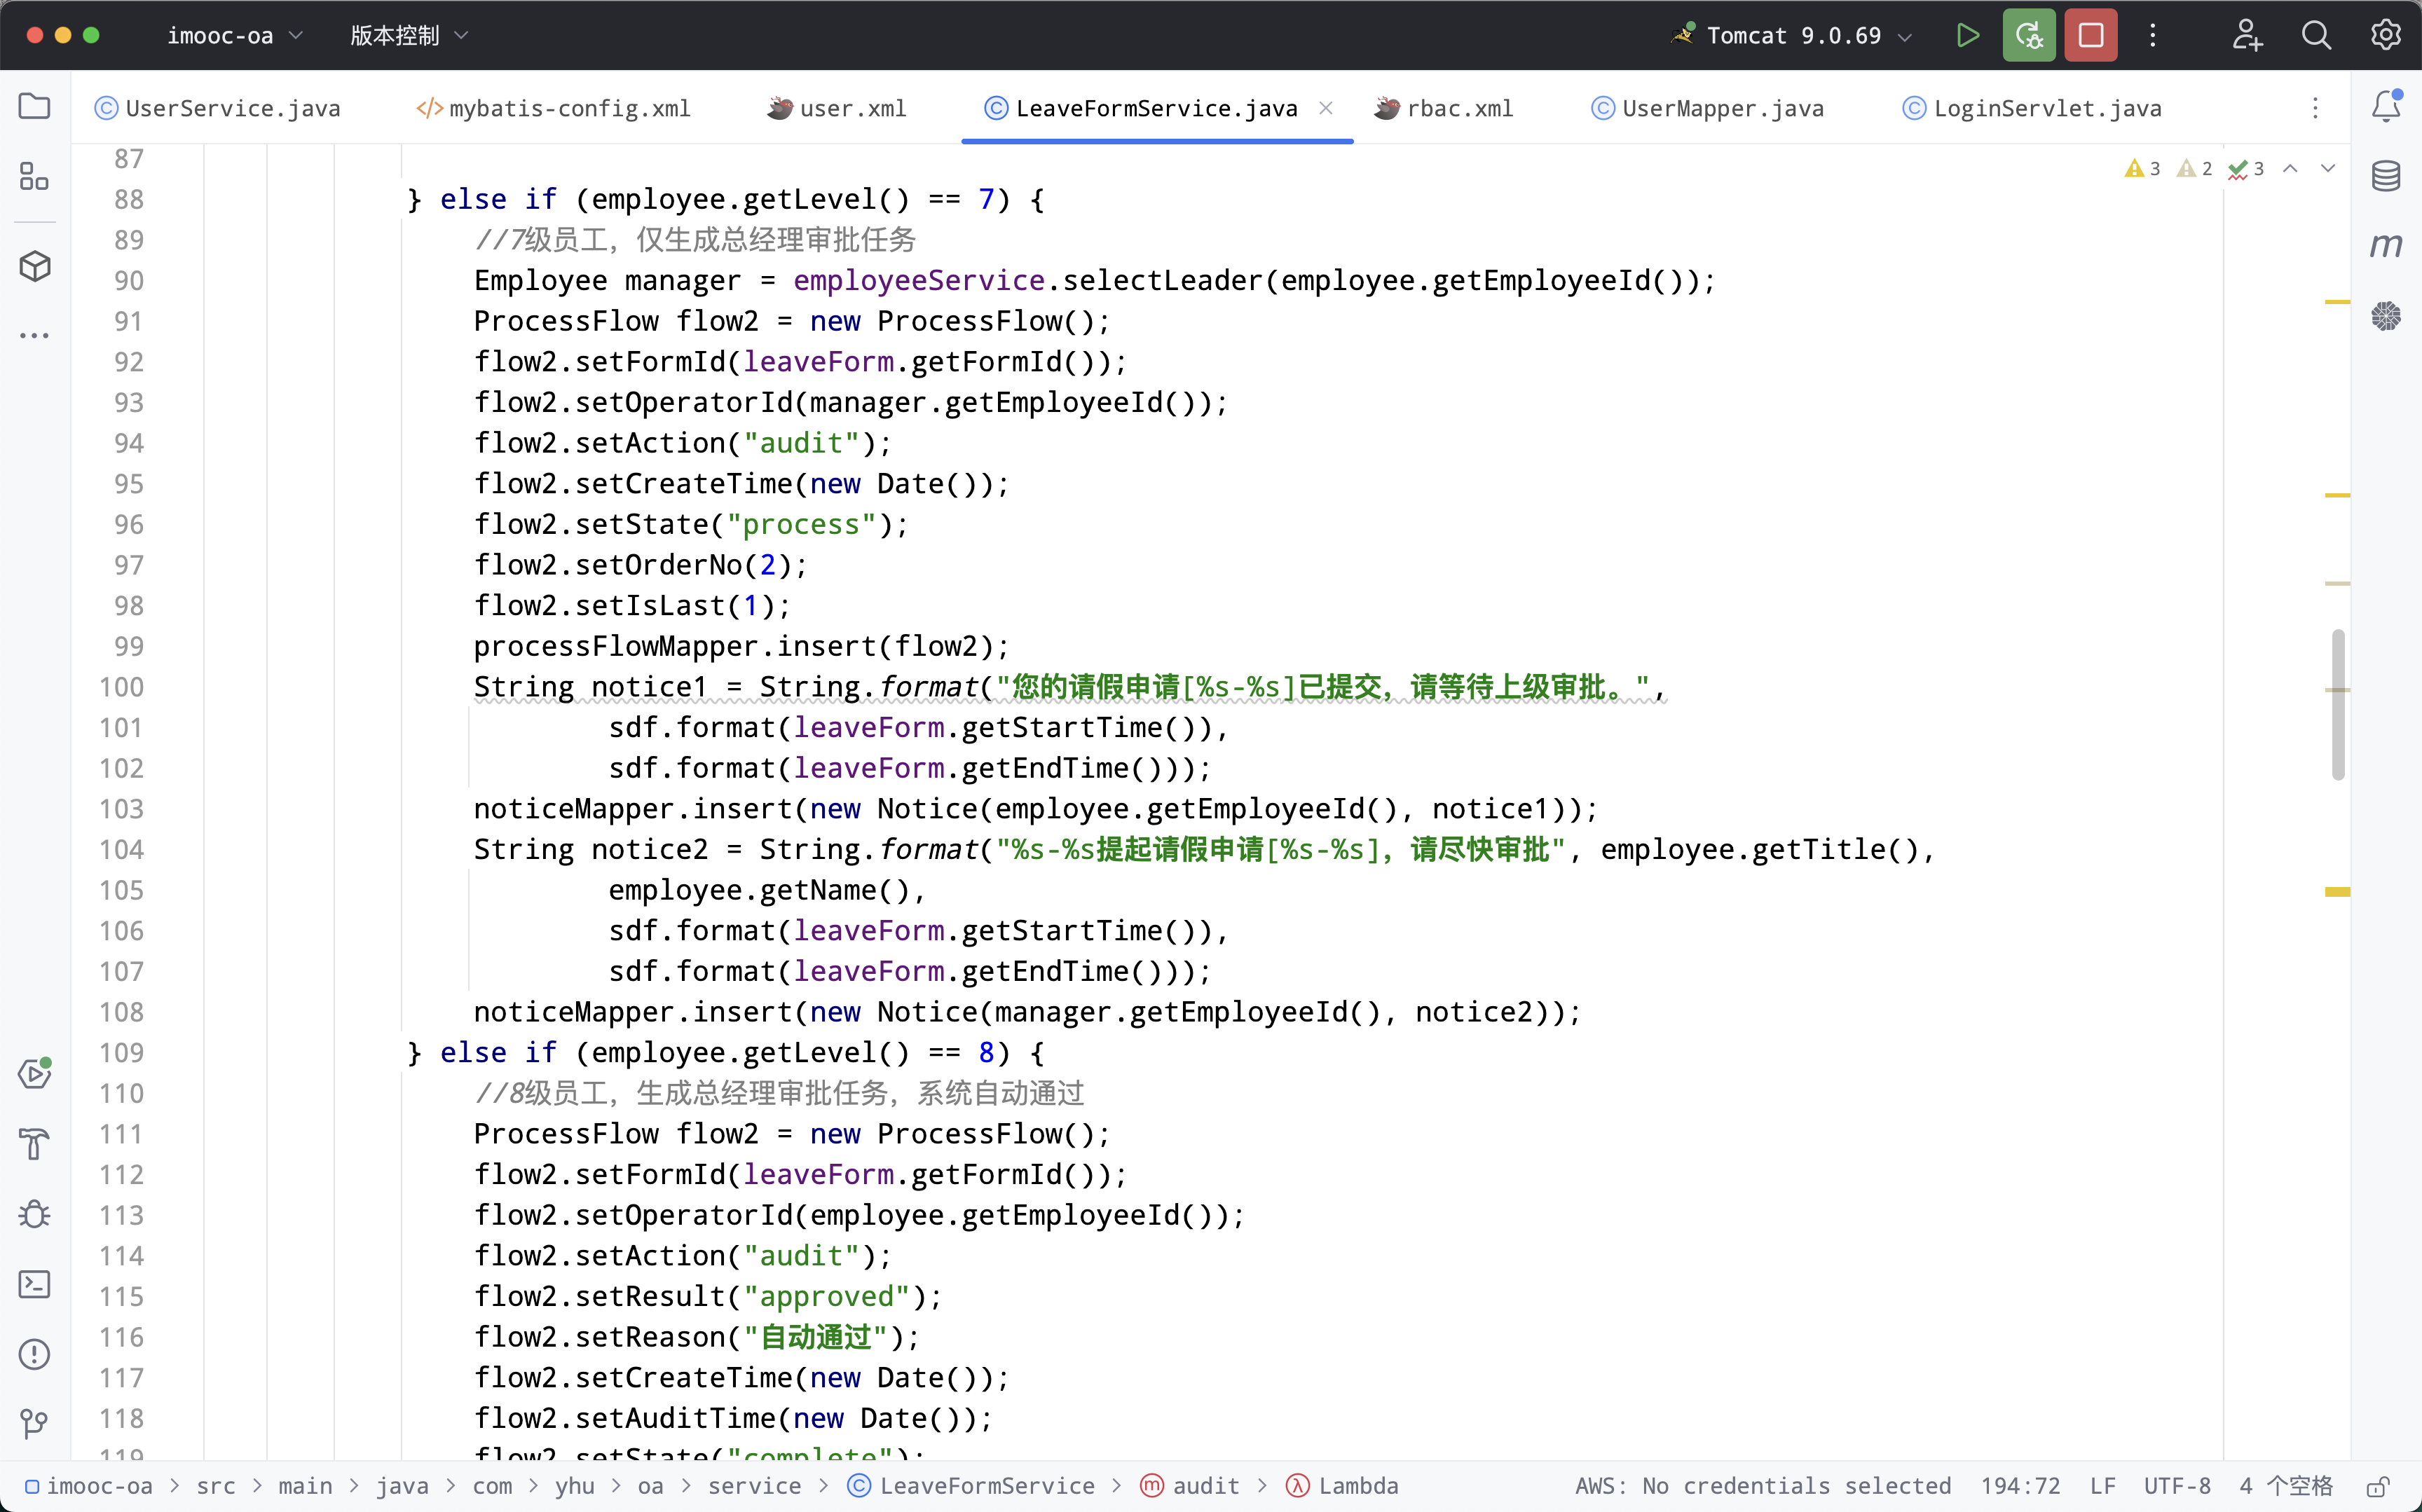Image resolution: width=2422 pixels, height=1512 pixels.
Task: Click the employeeService field reference on line 90
Action: (919, 281)
